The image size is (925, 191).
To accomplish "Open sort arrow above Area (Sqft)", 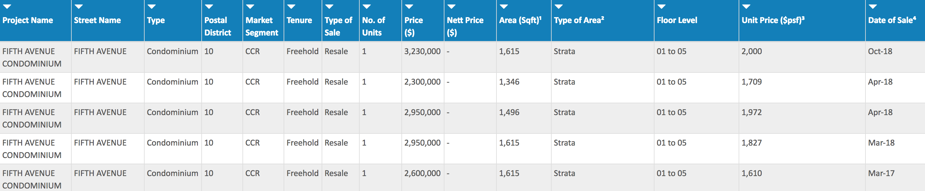I will pyautogui.click(x=504, y=7).
